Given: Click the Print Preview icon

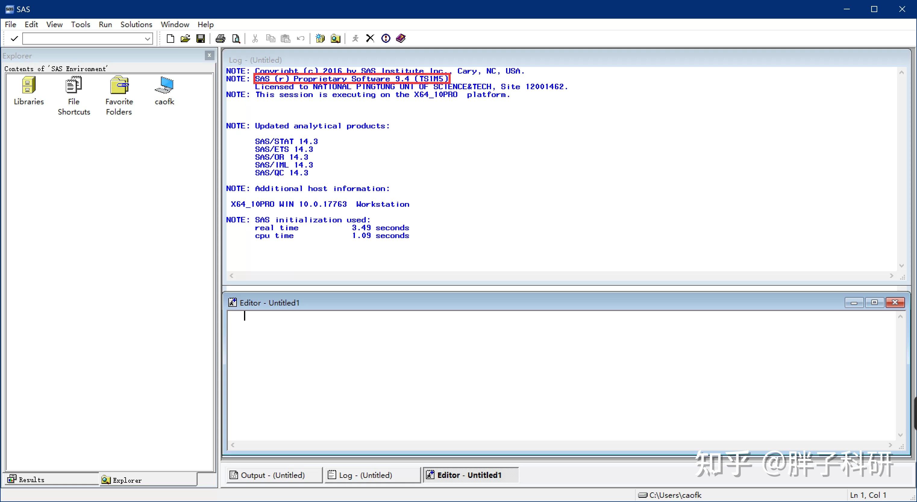Looking at the screenshot, I should point(236,39).
